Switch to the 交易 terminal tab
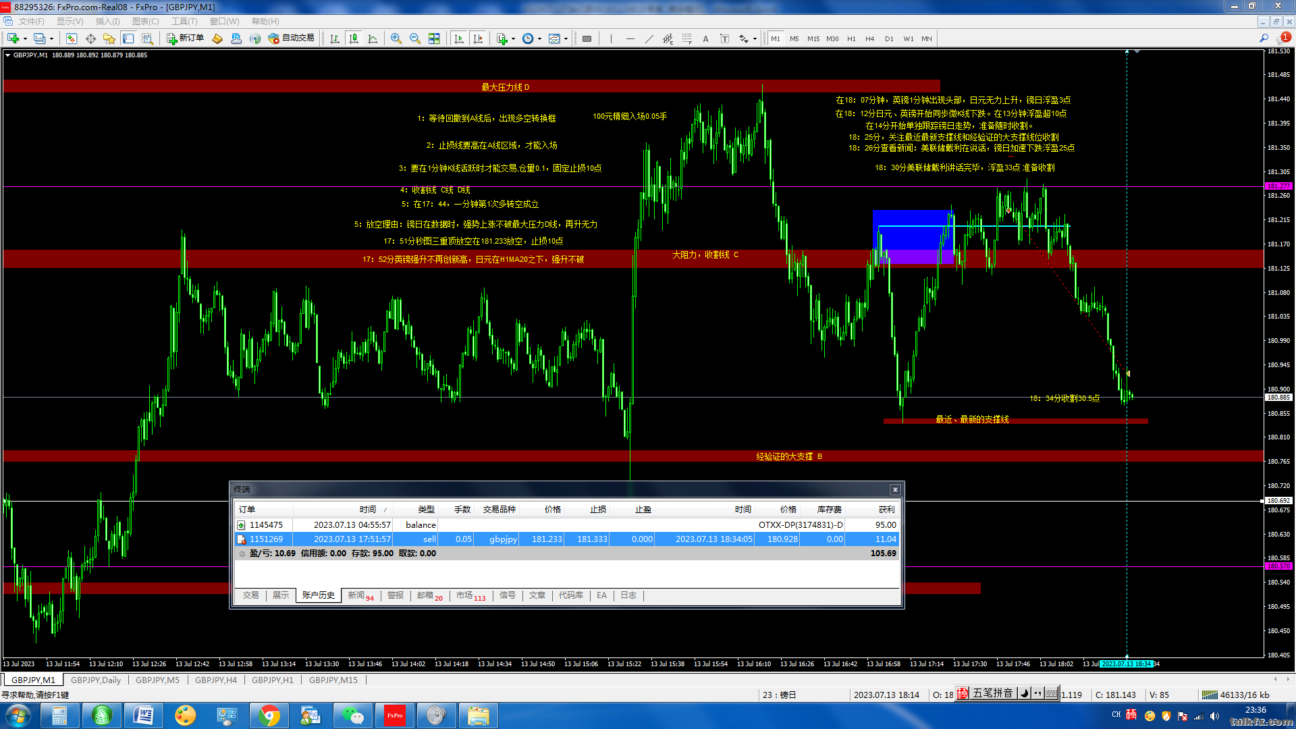Image resolution: width=1296 pixels, height=729 pixels. pyautogui.click(x=251, y=595)
